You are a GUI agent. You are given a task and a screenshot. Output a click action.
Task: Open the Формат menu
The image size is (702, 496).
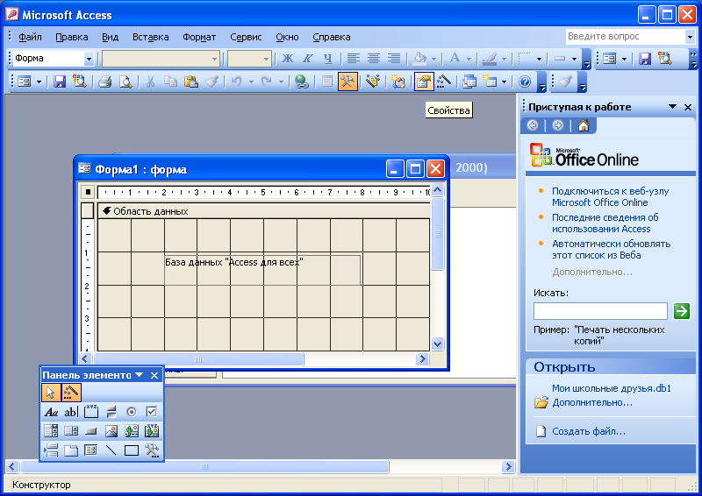coord(199,37)
